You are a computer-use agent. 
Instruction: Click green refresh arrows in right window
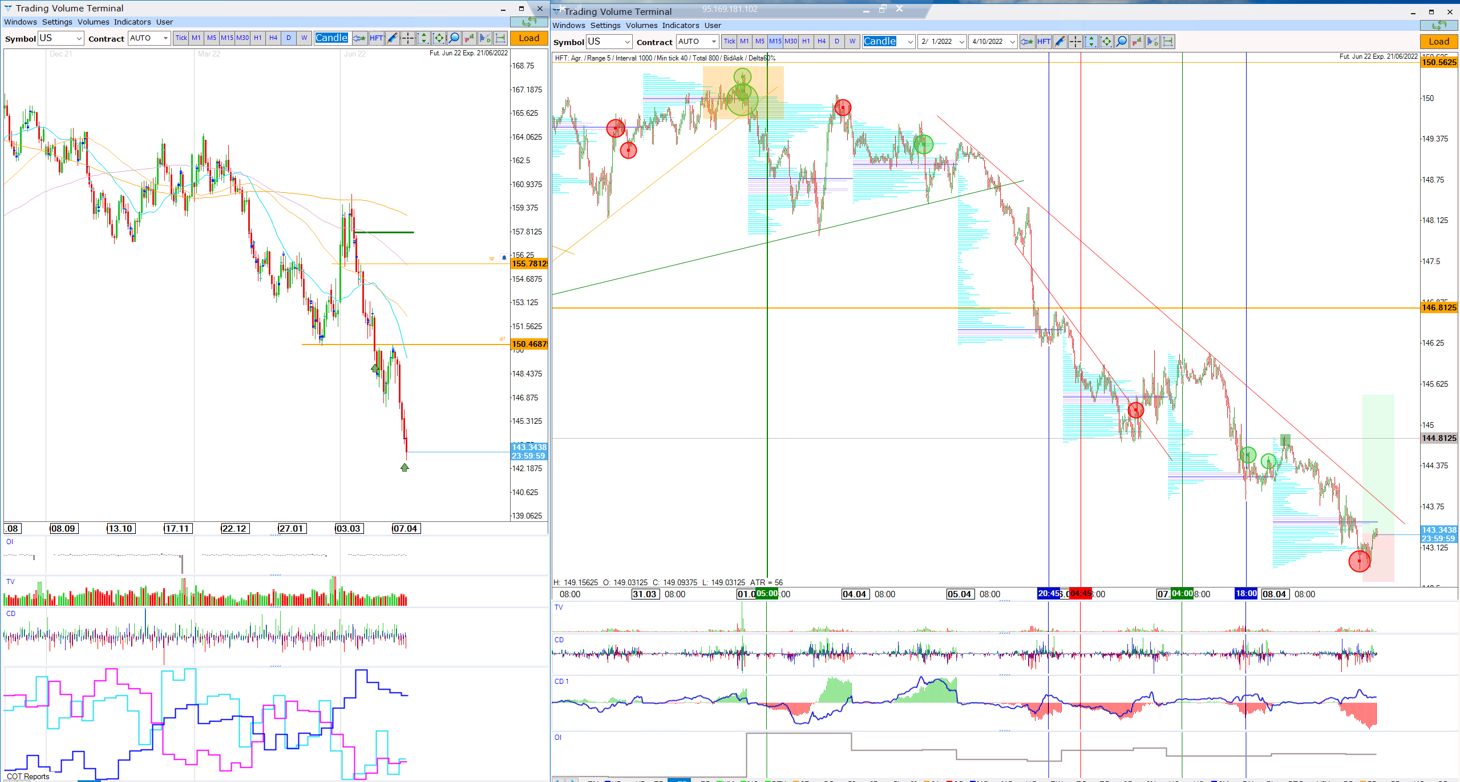[1439, 25]
